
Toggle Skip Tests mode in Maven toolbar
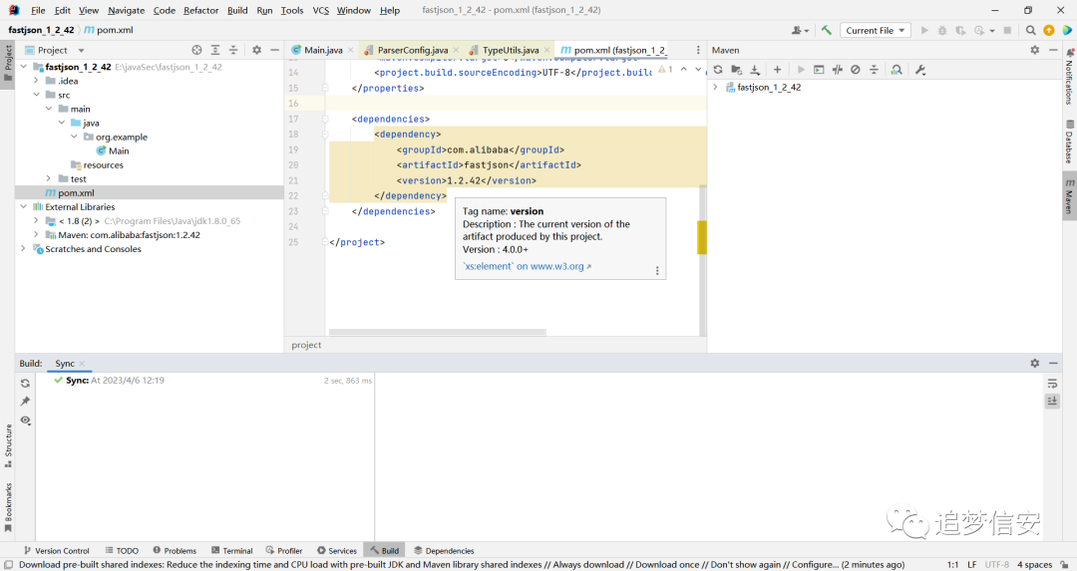856,70
